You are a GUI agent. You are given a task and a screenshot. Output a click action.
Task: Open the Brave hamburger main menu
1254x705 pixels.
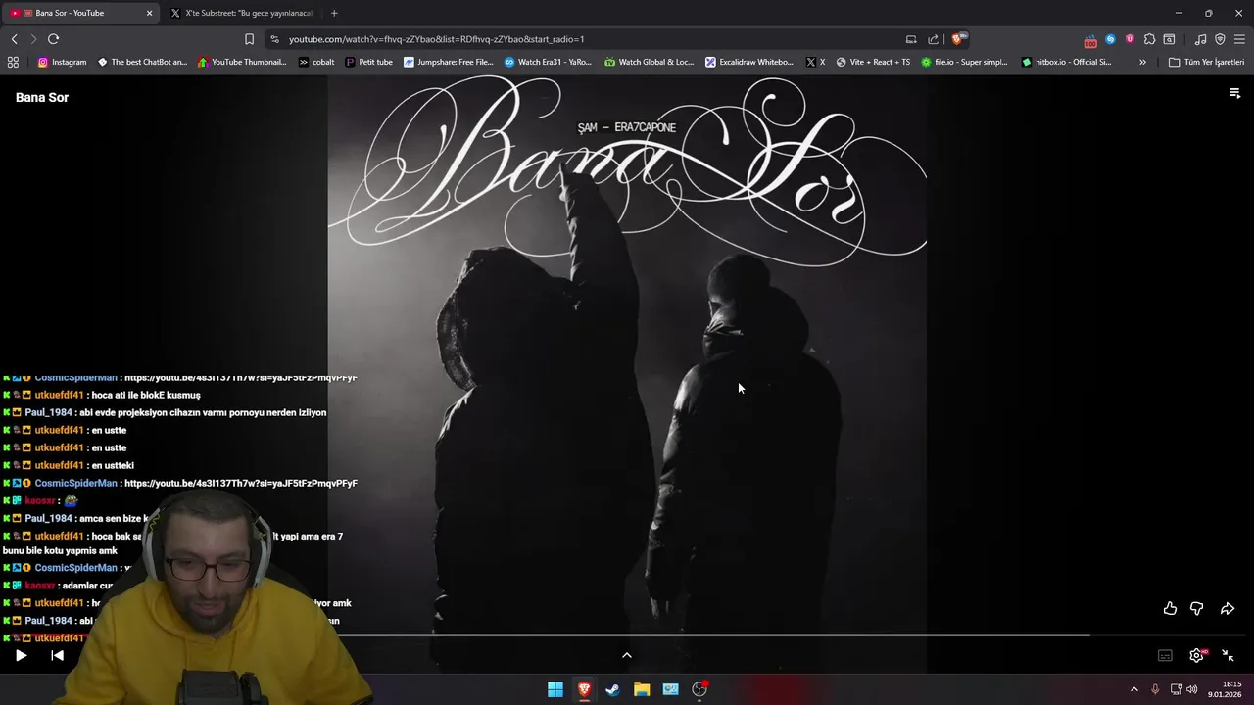[x=1239, y=39]
